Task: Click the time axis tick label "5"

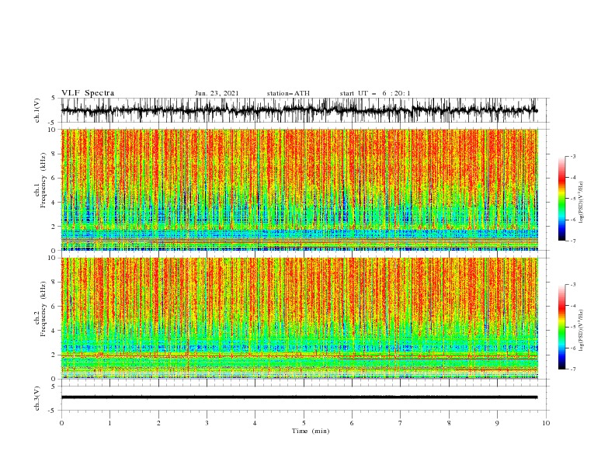Action: [304, 423]
